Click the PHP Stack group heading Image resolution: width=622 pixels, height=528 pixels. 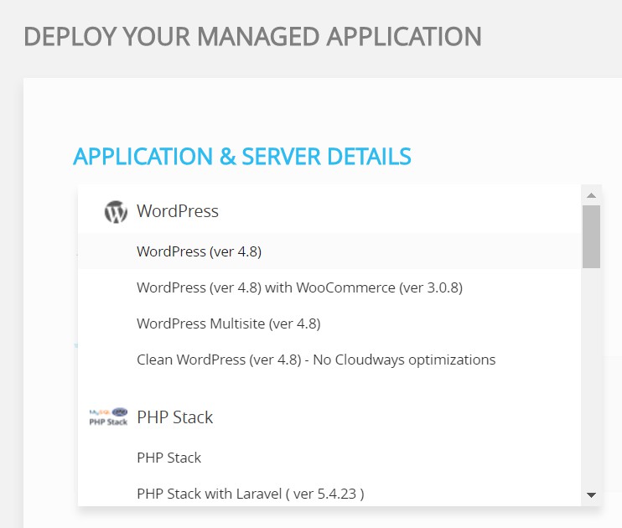pos(175,417)
